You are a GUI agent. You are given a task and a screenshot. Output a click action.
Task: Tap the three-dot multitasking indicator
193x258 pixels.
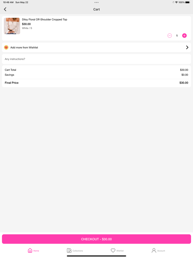pyautogui.click(x=96, y=2)
